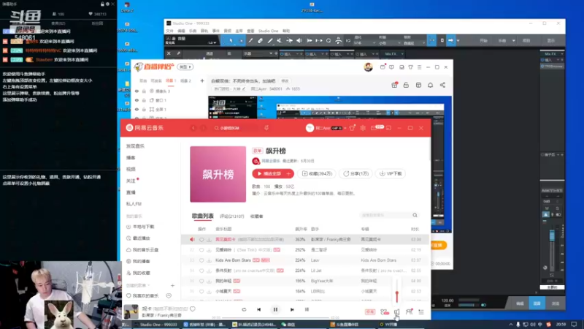Click the 播放全部 play all button

(x=269, y=173)
